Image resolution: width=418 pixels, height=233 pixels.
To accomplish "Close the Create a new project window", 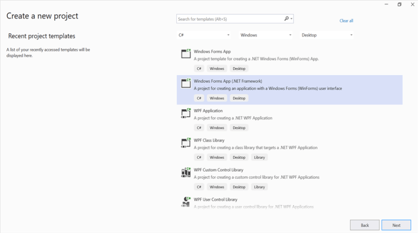I will (x=412, y=4).
